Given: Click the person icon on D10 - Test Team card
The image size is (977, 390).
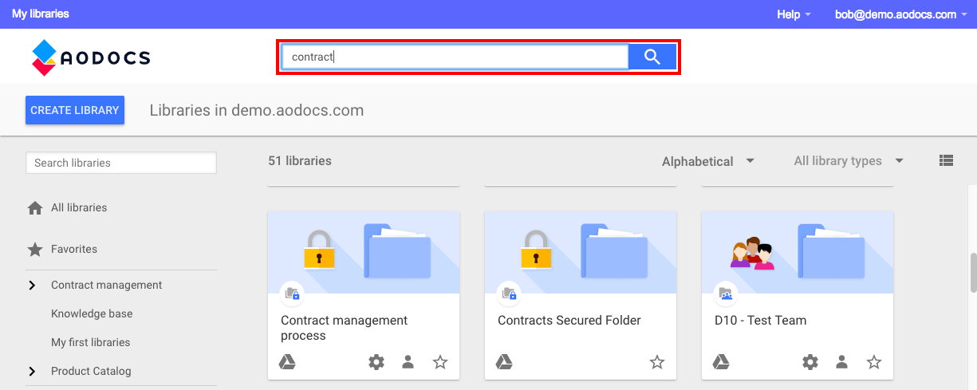Looking at the screenshot, I should pos(841,362).
